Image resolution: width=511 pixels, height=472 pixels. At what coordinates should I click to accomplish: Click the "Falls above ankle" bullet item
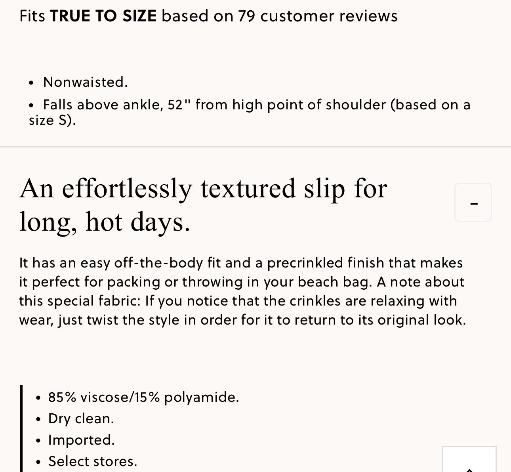250,112
